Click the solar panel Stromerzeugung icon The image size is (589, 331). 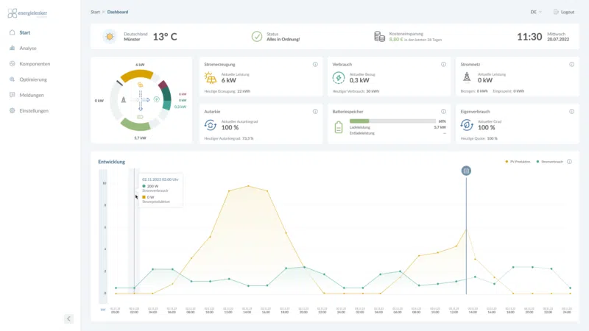211,79
